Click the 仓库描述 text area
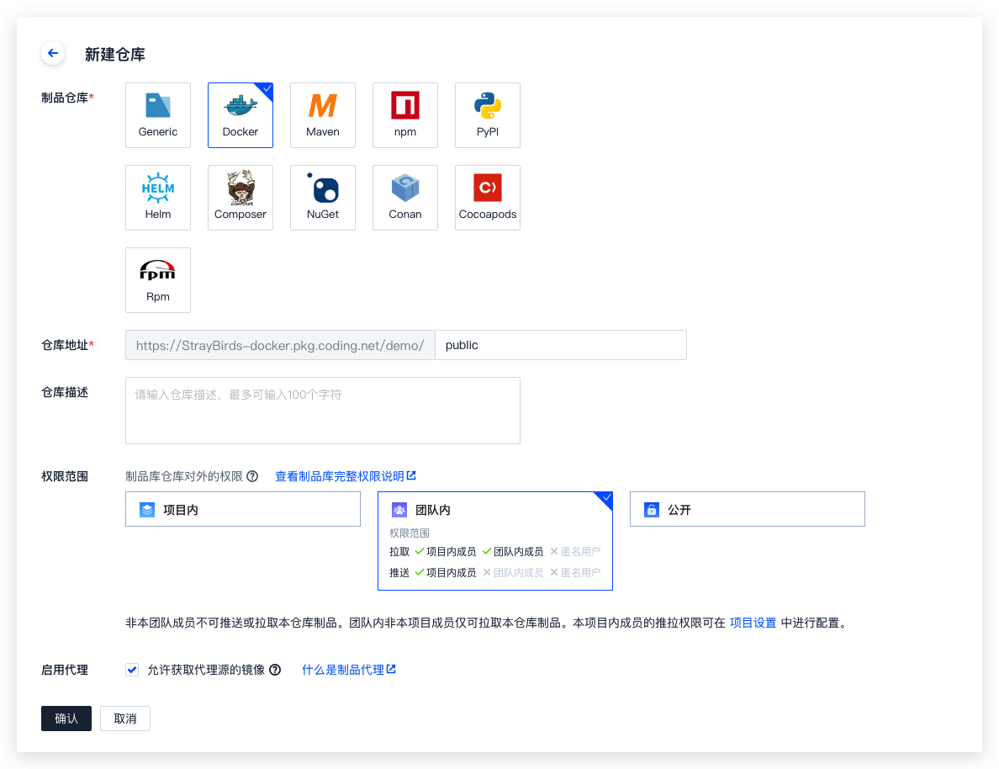999x769 pixels. [323, 411]
